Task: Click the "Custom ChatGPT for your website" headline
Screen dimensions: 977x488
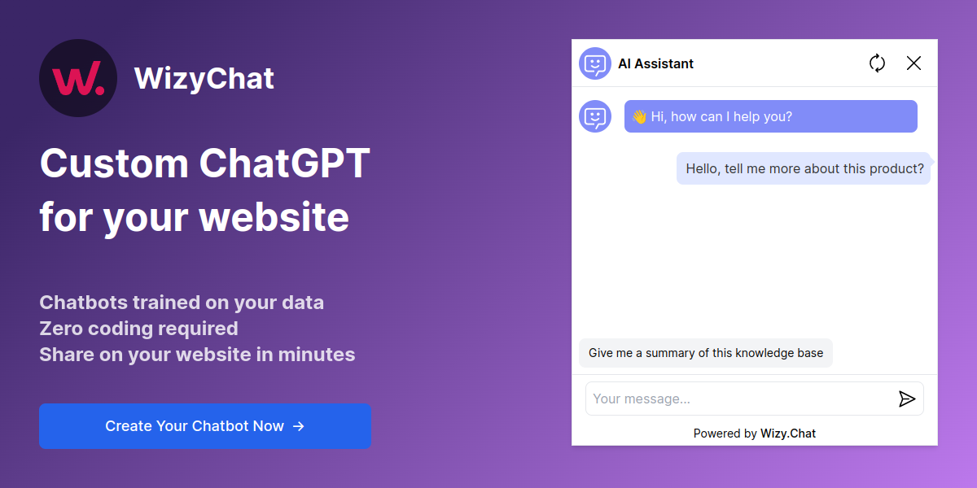Action: coord(204,190)
